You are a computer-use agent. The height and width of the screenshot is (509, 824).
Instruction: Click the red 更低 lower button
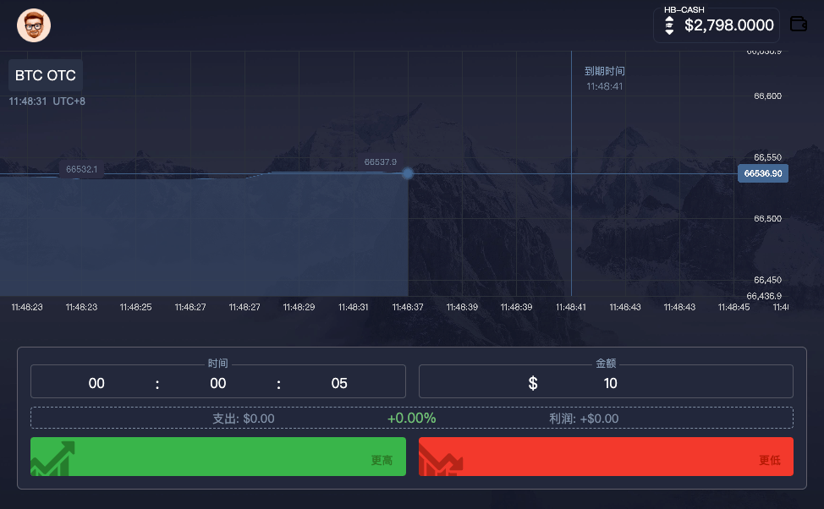pos(606,457)
